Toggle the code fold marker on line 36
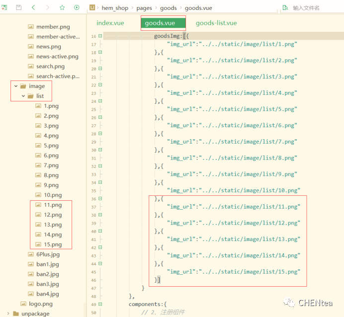The height and width of the screenshot is (317, 344). 100,198
